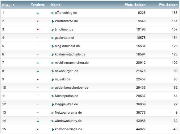Screen dimensions: 180x134
Task: Click season rank value 36869
Action: (141, 104)
